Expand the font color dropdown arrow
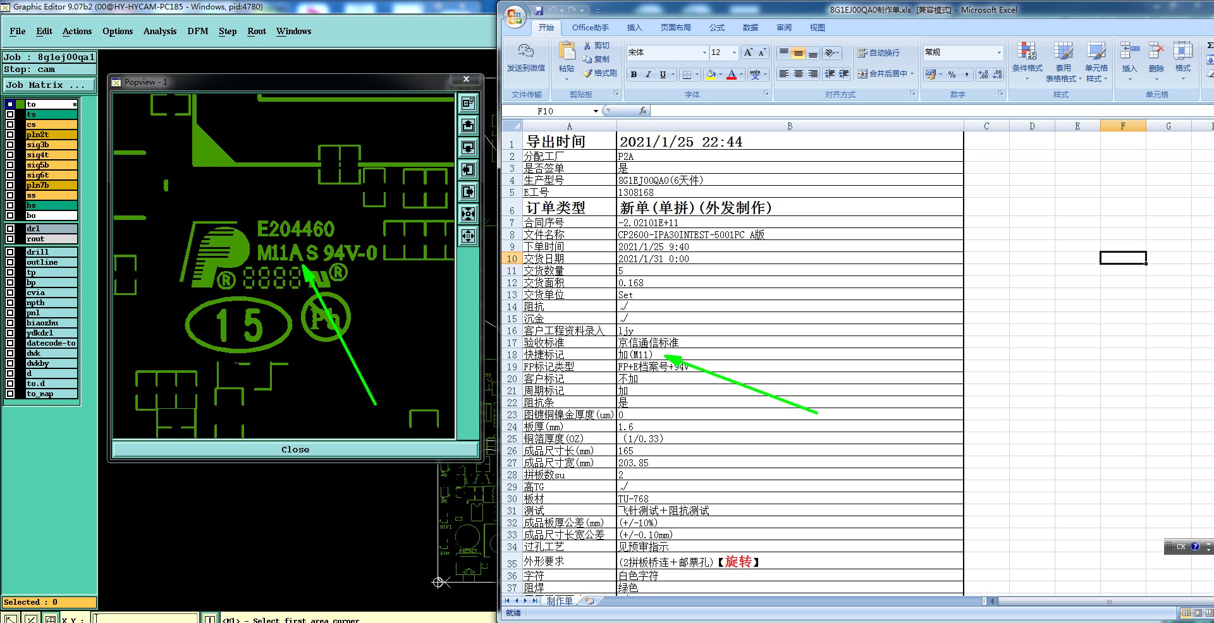Screen dimensions: 1214x623 coord(741,75)
